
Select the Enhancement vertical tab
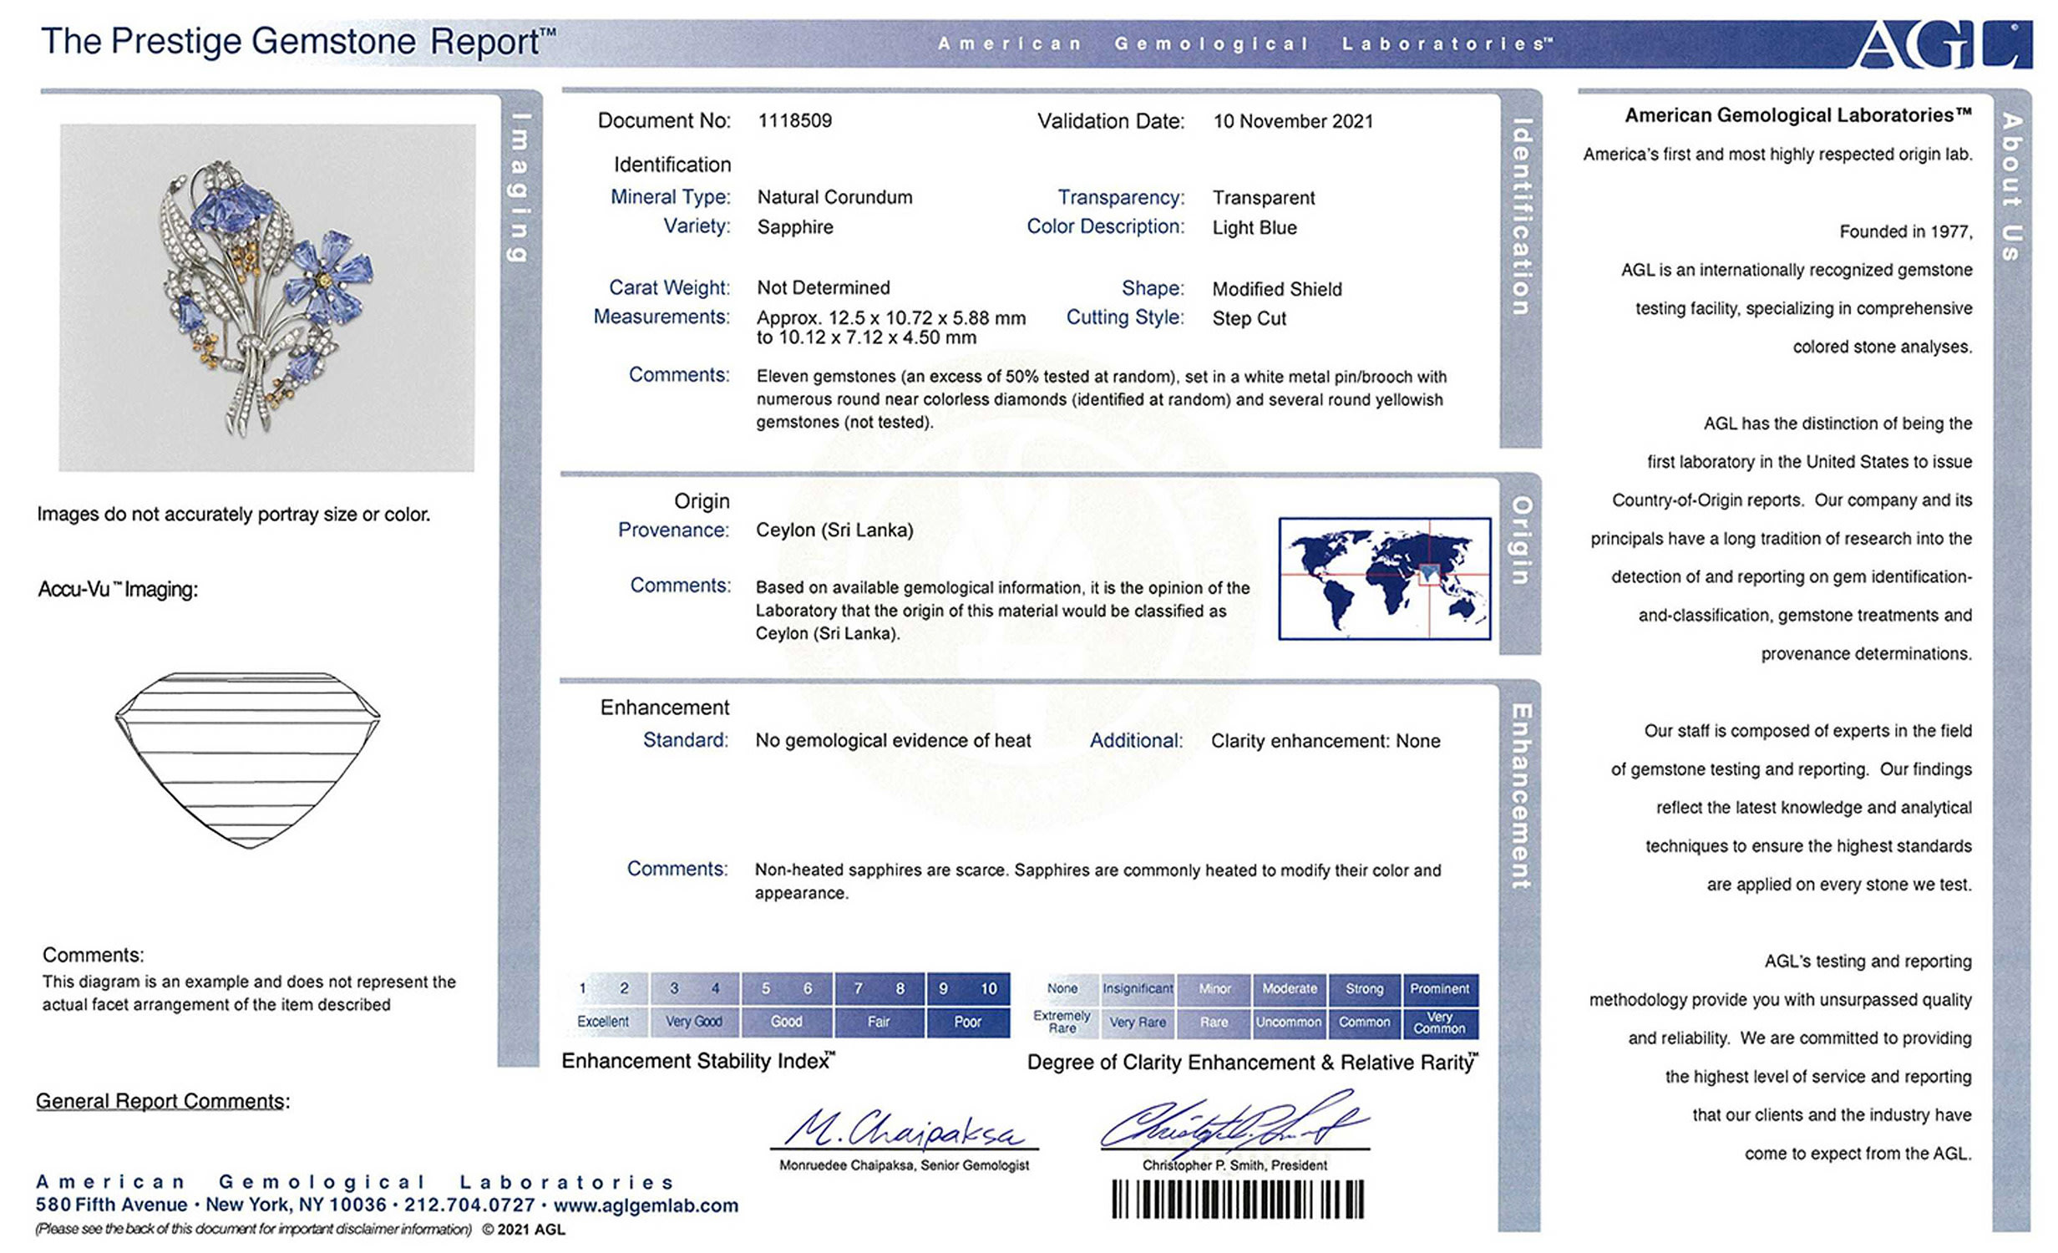coord(1521,796)
